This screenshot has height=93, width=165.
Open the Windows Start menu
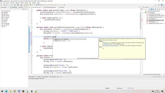point(2,91)
